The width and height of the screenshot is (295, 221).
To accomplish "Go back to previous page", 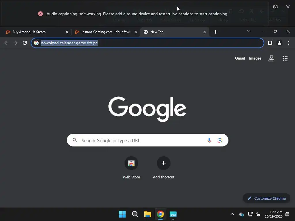I will click(6, 43).
